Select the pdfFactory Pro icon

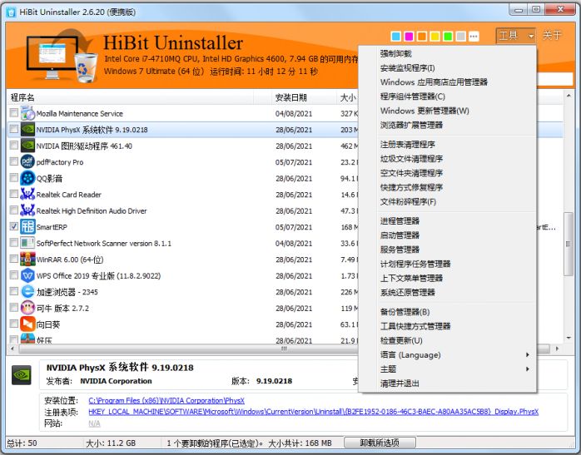27,162
